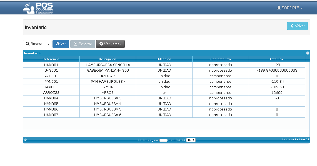Click the page number input field
This screenshot has width=317, height=166.
click(x=163, y=140)
